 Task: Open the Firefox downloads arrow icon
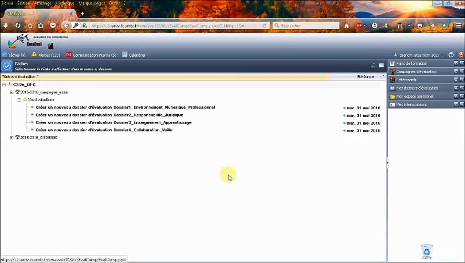5,26
